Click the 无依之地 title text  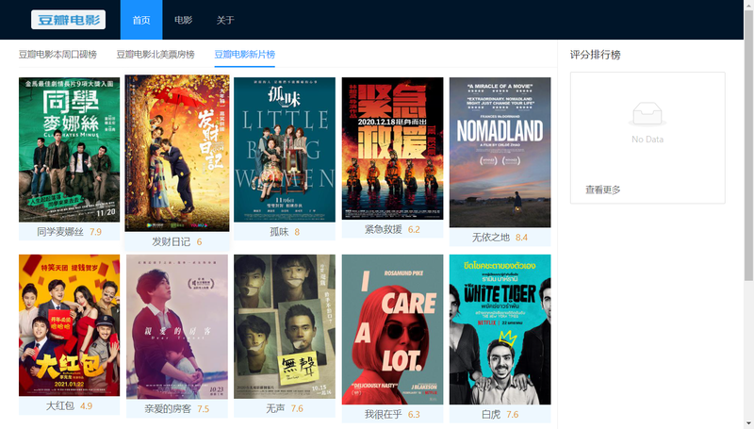[x=490, y=237]
